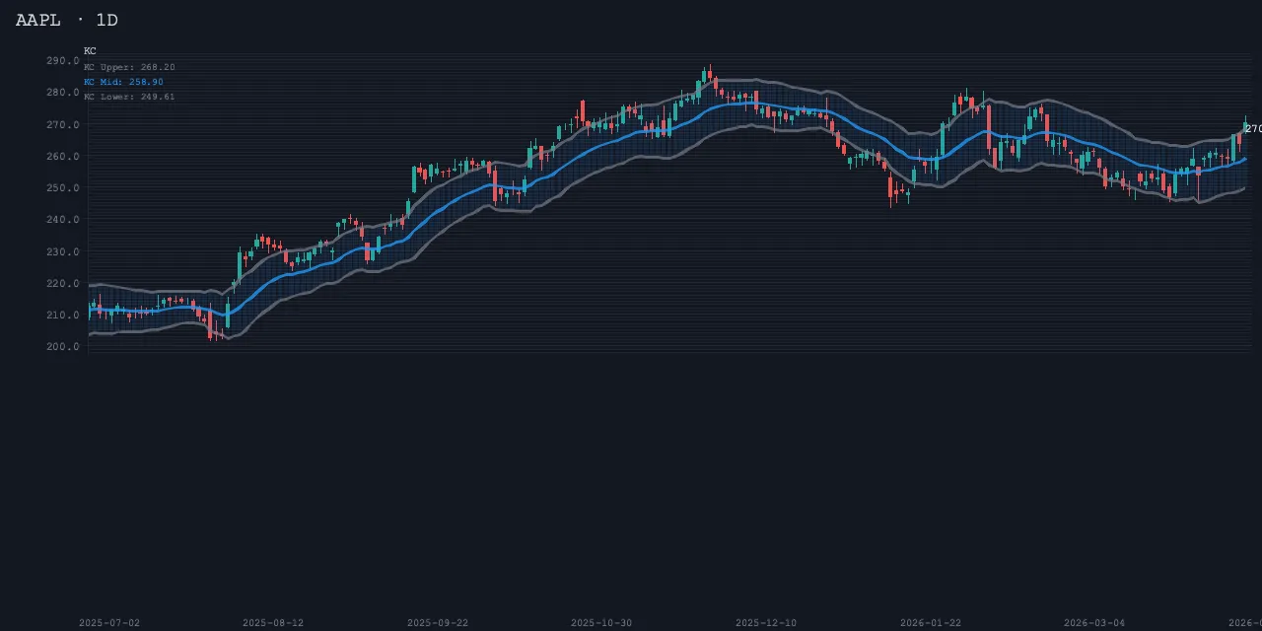Click the 200.0 price axis label
Screen dimensions: 1262x631
[x=62, y=346]
